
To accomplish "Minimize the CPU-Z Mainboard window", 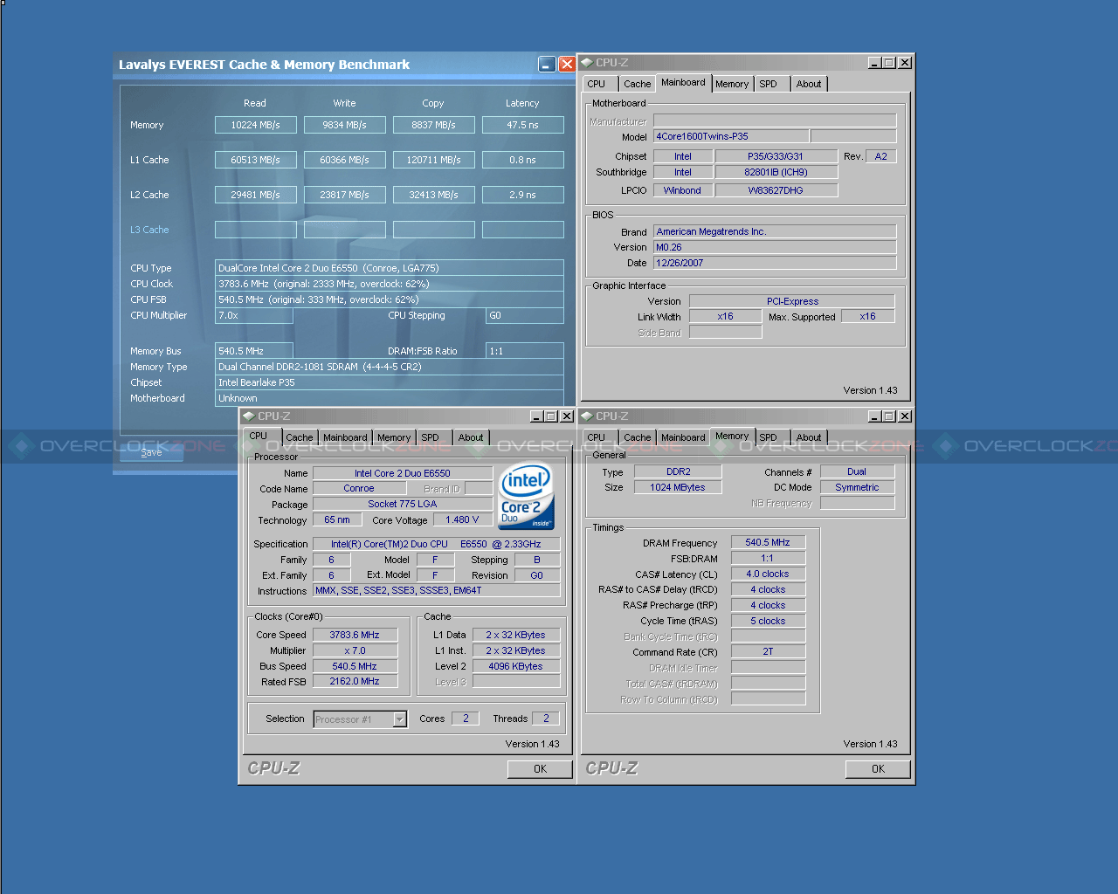I will pos(875,63).
